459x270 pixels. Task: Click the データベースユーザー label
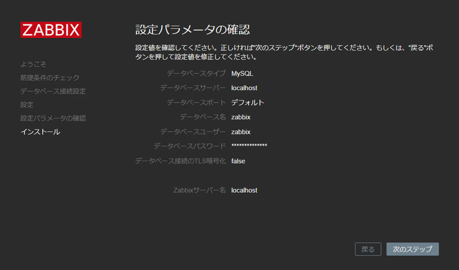point(193,132)
